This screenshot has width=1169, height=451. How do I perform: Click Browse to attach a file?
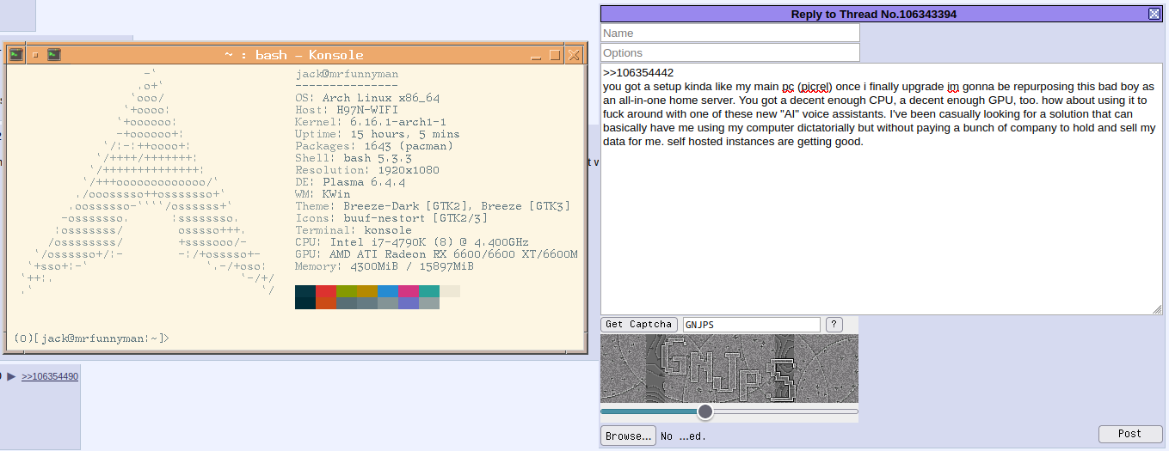628,436
